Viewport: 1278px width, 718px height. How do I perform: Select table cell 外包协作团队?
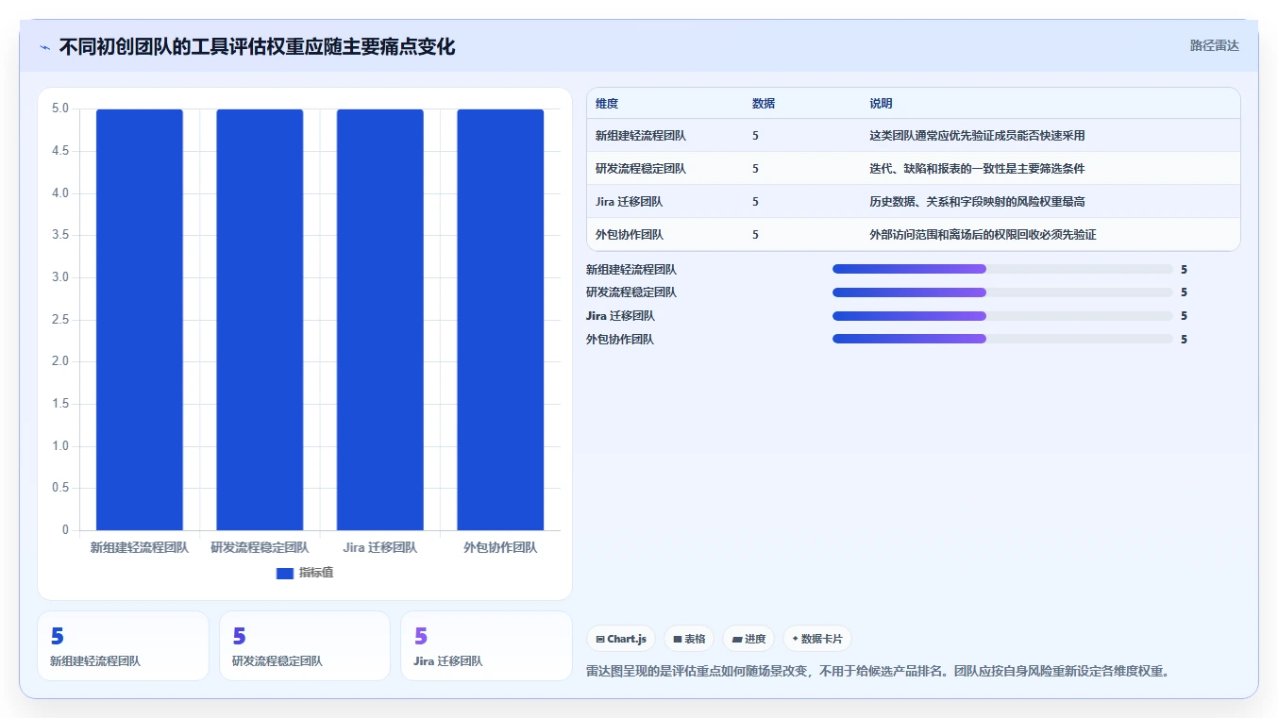630,235
